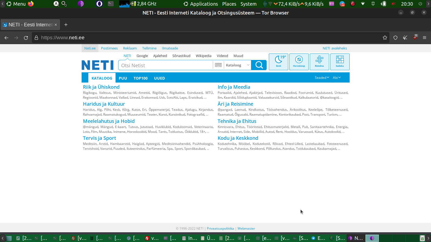Image resolution: width=431 pixels, height=242 pixels.
Task: Open the Eesti weather widget
Action: click(x=279, y=62)
